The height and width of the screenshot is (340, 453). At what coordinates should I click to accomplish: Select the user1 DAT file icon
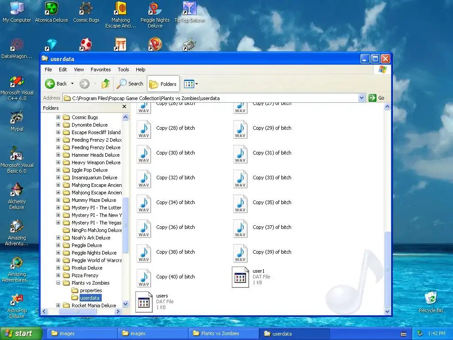tap(240, 277)
